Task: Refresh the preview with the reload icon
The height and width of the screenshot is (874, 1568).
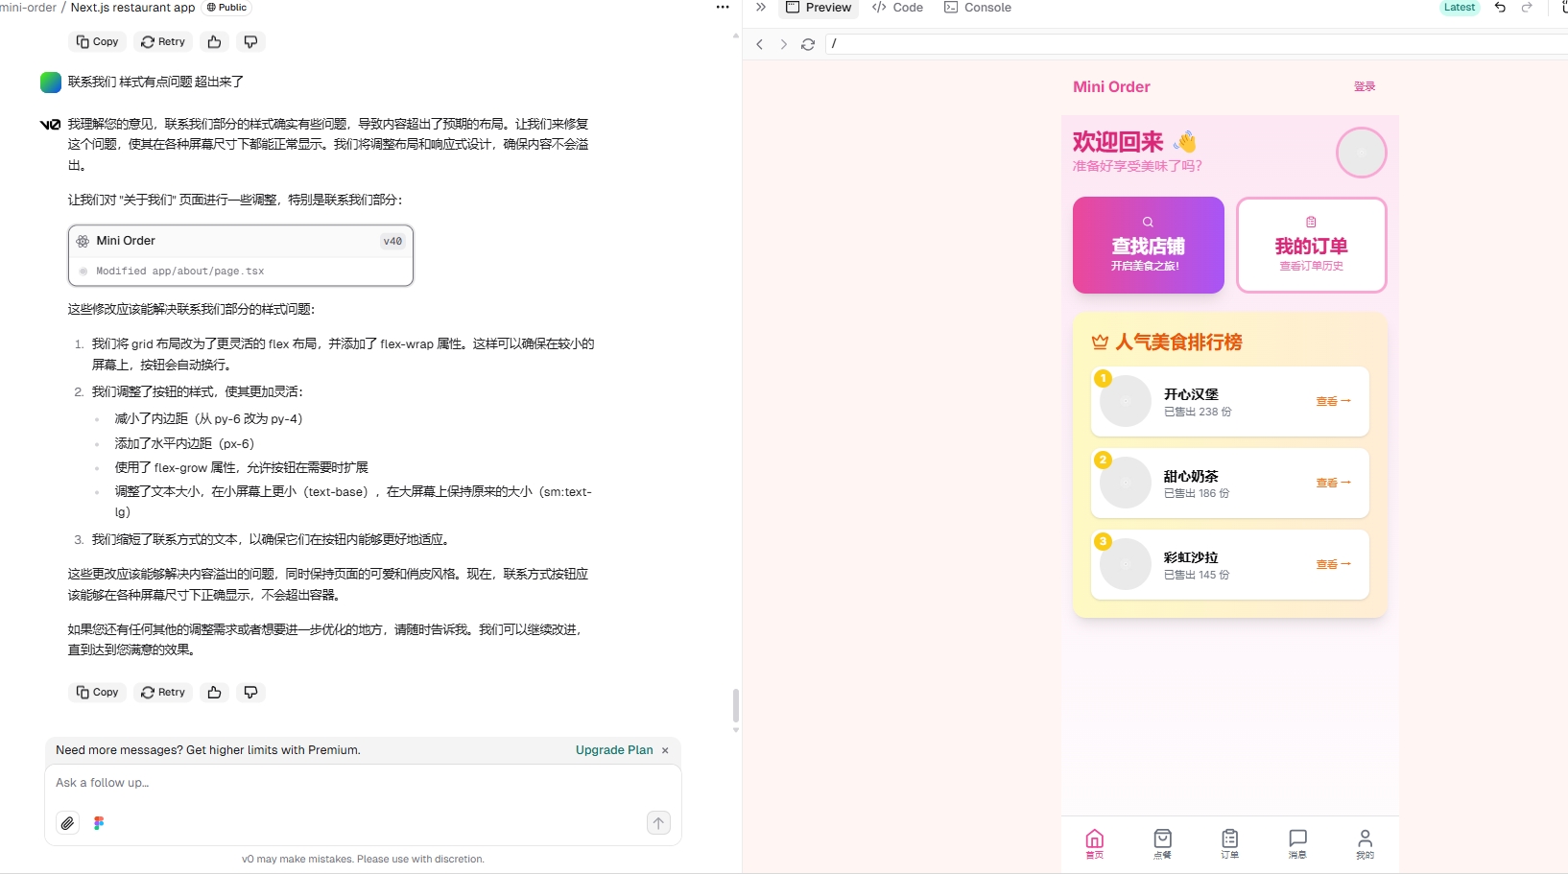Action: coord(808,44)
